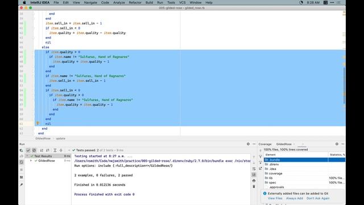Select the GildedRose tab in Coverage panel

[x=284, y=144]
